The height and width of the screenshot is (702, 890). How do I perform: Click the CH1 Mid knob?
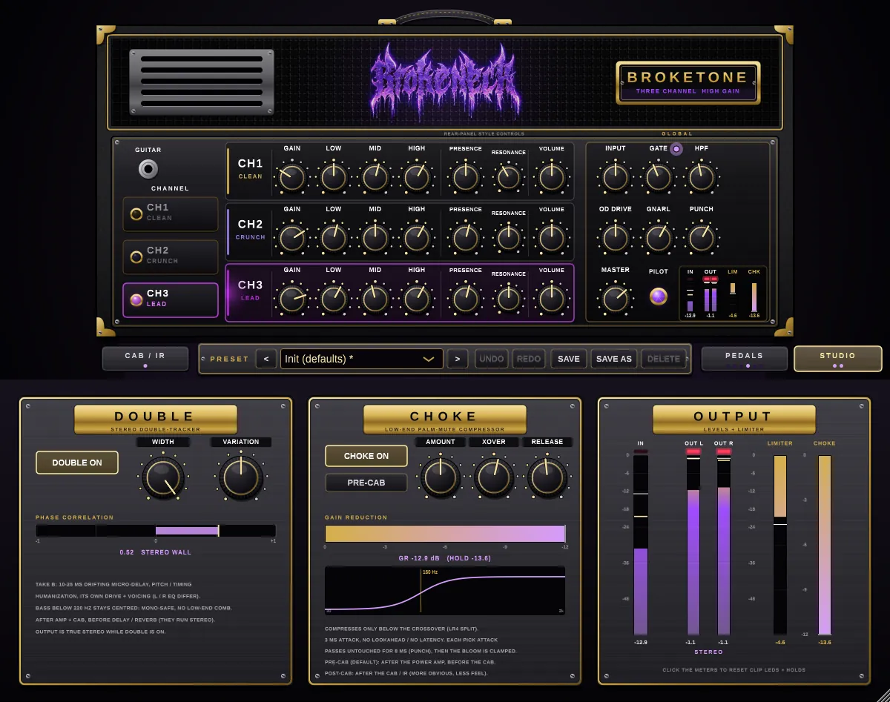(x=375, y=178)
